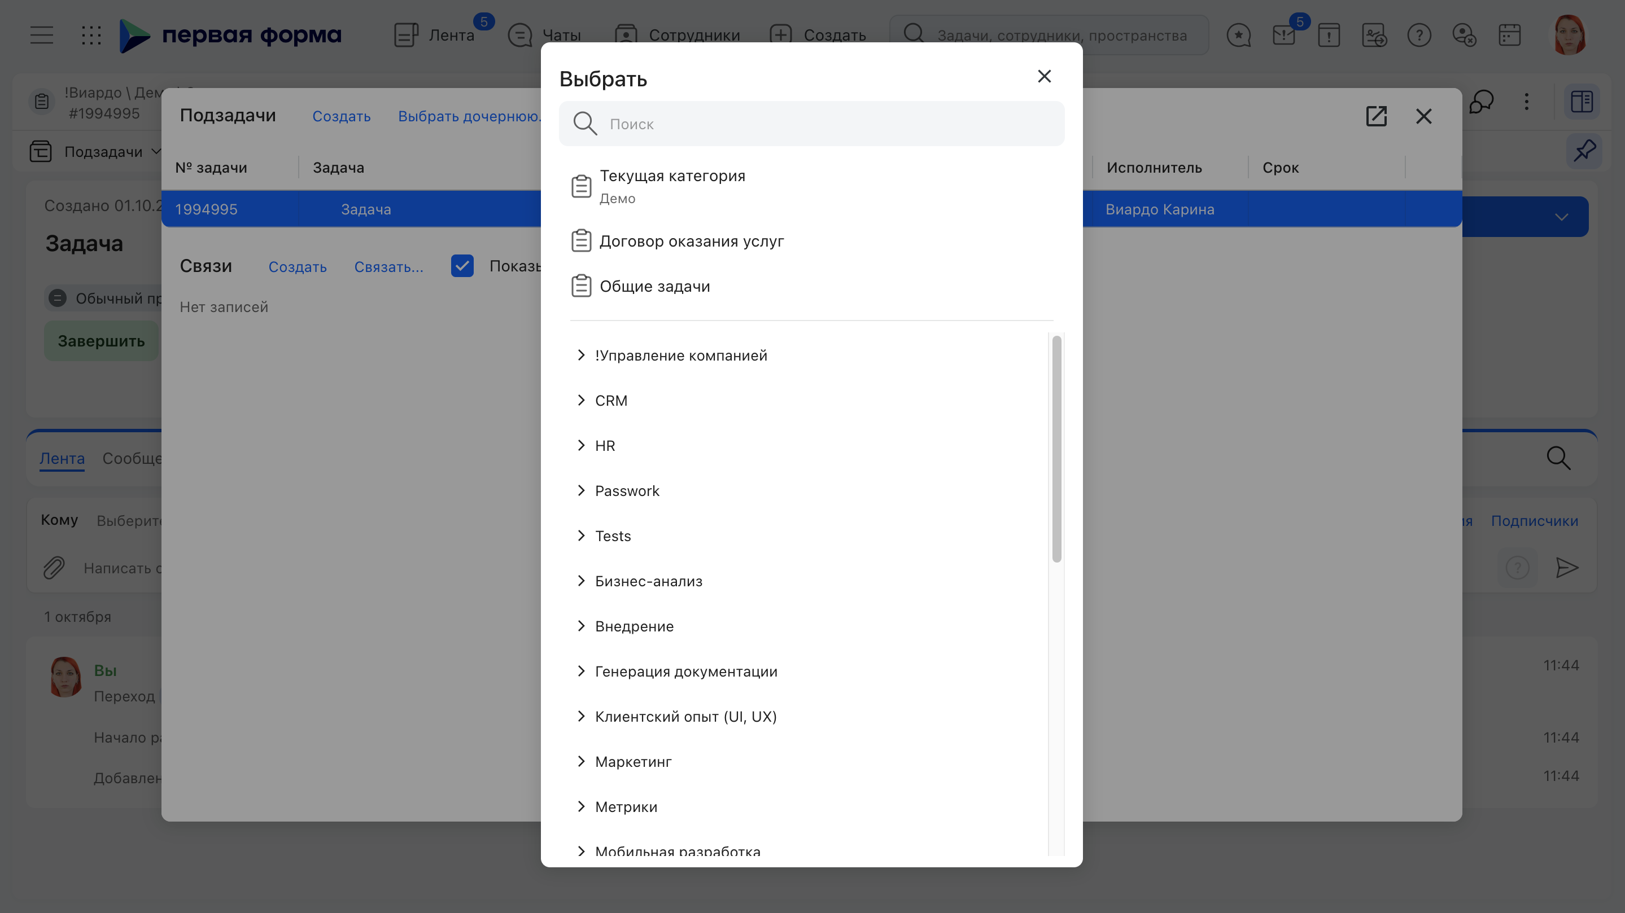1625x913 pixels.
Task: Open the hamburger main menu
Action: [x=42, y=34]
